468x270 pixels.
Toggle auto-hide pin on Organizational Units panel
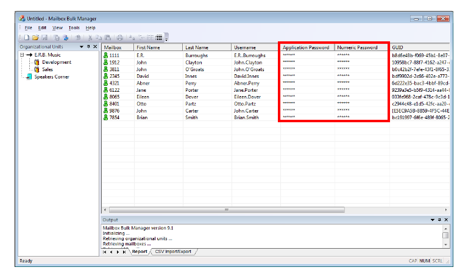tap(88, 47)
